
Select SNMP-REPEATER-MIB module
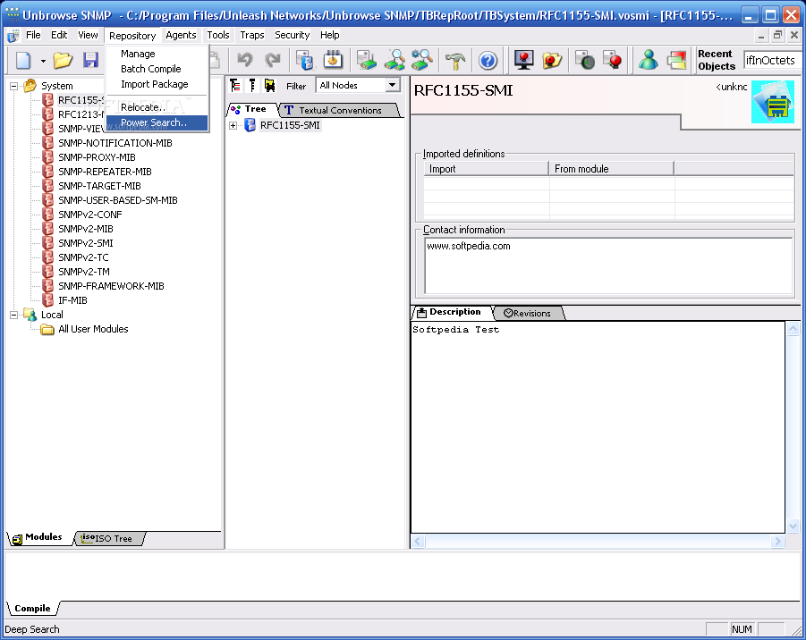tap(105, 173)
